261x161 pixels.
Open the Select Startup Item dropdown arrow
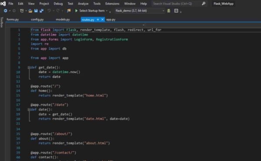click(107, 11)
